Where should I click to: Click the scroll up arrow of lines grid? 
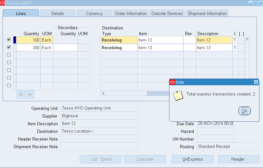pyautogui.click(x=247, y=39)
